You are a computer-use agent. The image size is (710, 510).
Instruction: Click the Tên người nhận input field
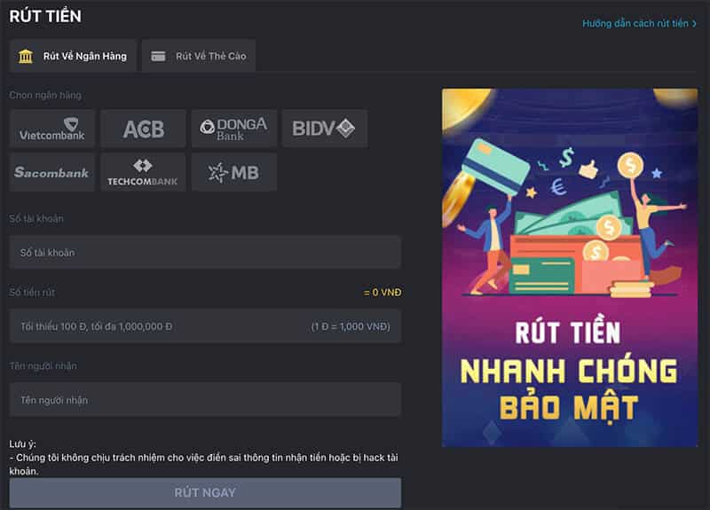[x=205, y=400]
